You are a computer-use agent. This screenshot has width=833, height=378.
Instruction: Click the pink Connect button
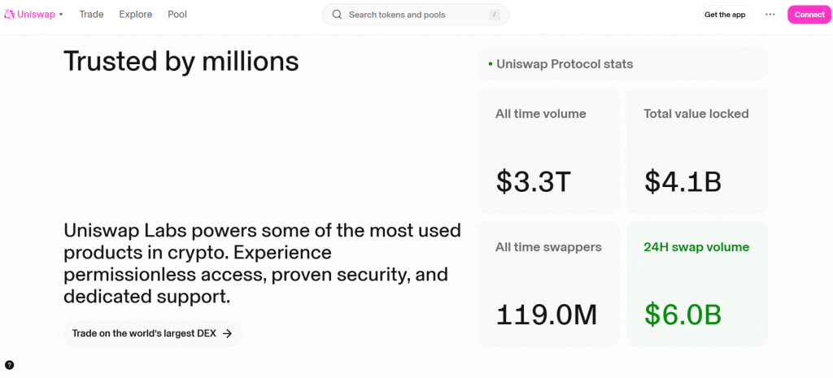point(809,15)
